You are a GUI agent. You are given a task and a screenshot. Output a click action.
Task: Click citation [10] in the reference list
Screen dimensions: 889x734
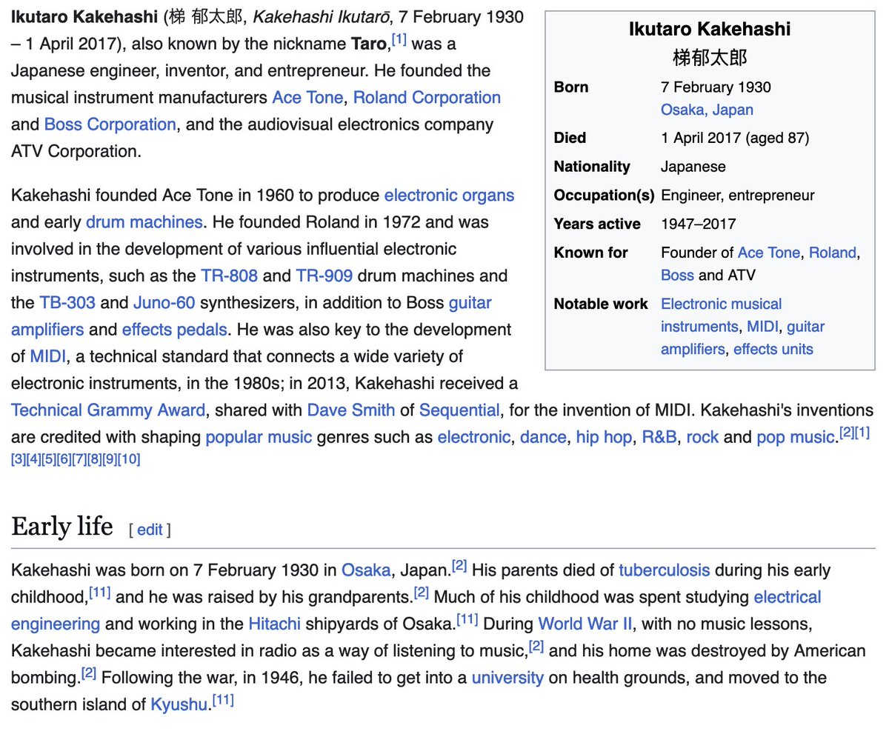(x=129, y=459)
